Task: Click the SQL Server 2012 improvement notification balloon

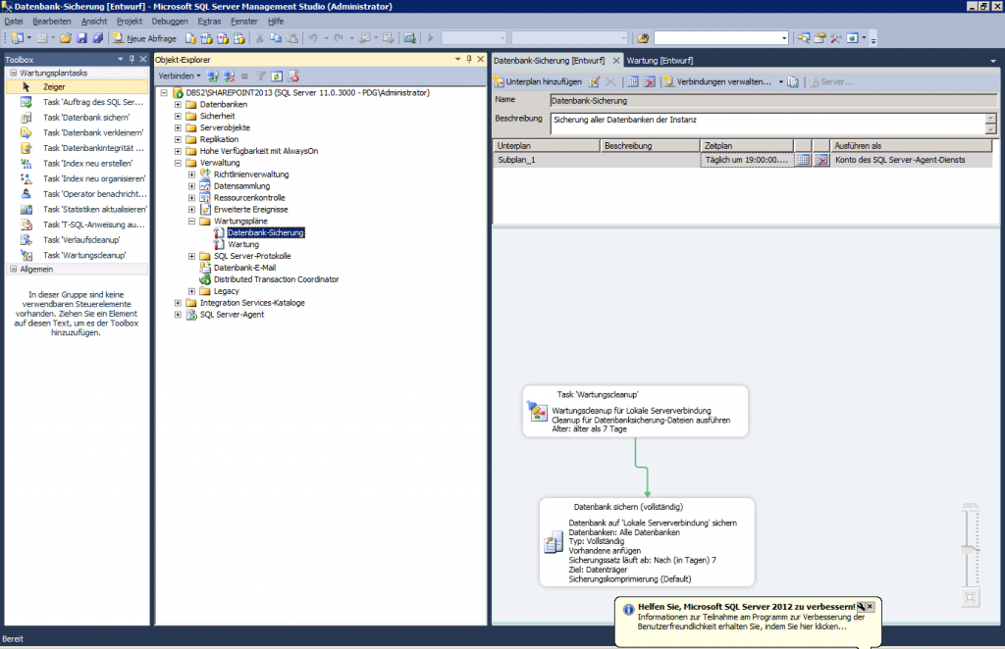Action: click(747, 622)
